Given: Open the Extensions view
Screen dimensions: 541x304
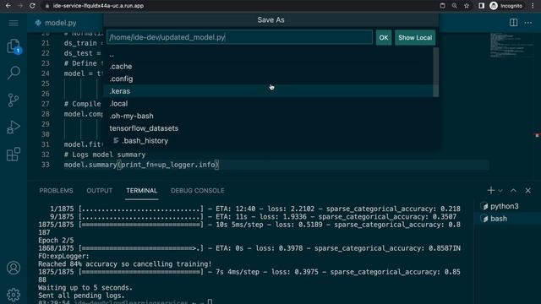Looking at the screenshot, I should tap(14, 154).
